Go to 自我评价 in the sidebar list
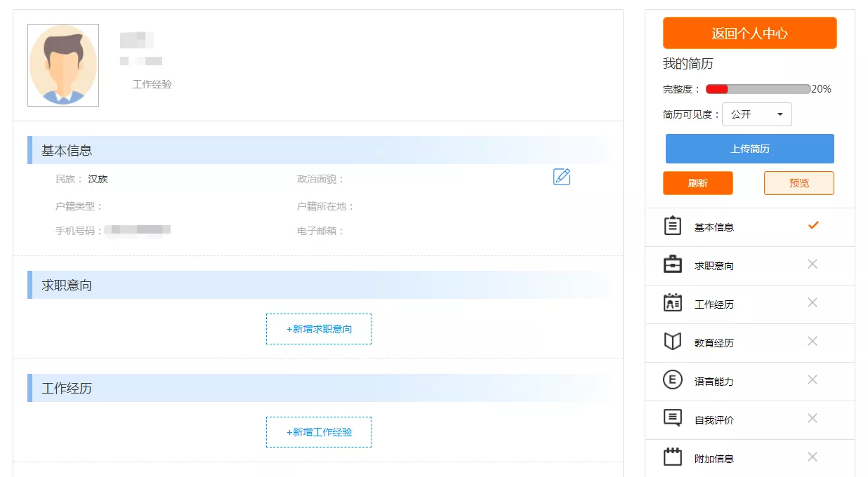 750,420
